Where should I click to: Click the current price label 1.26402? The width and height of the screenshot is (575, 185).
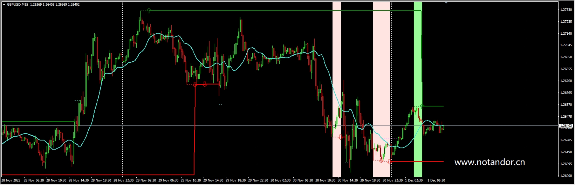coord(566,125)
